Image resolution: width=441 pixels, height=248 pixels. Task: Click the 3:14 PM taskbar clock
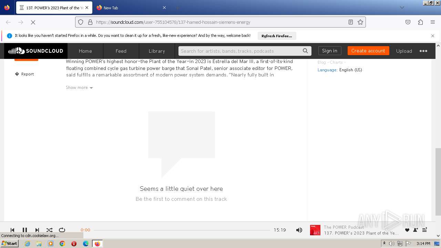point(423,244)
